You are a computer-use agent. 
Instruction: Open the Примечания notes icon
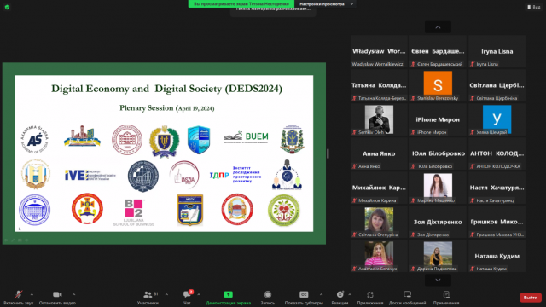446,295
